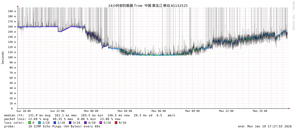Click the end timestamp Mon Jan 19 text

[x=265, y=126]
